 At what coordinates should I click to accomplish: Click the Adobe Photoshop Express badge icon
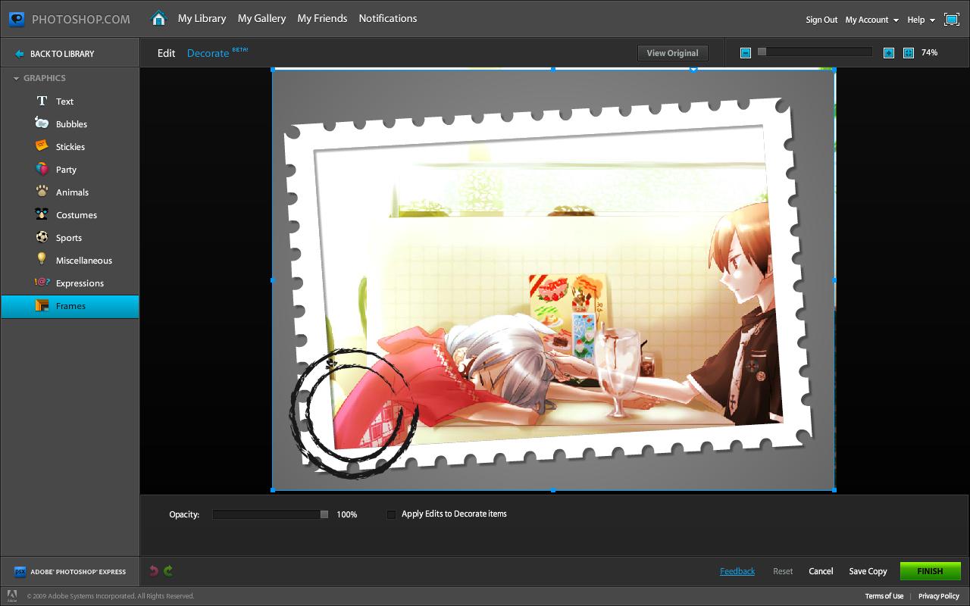coord(20,572)
